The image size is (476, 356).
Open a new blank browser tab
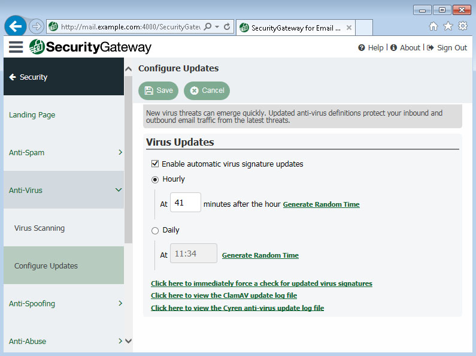[x=363, y=28]
